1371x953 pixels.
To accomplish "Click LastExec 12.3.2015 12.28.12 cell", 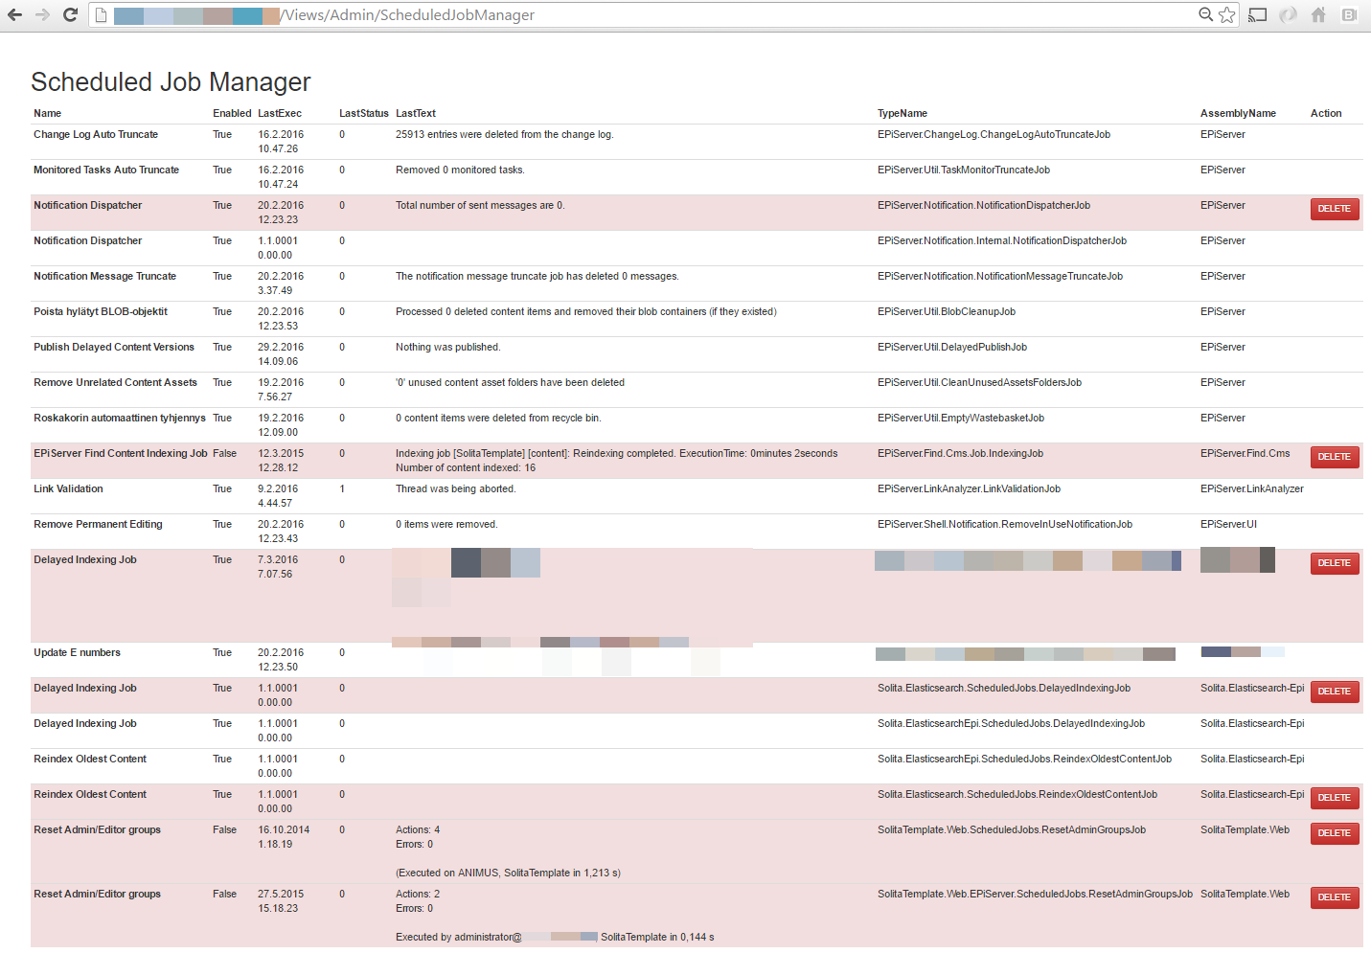I will coord(281,461).
